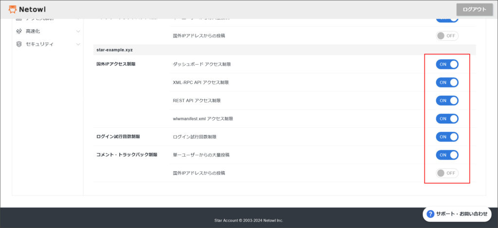Viewport: 498px width, 228px height.
Task: Click the wlwmanifest.xml アクセス制限 row text
Action: pos(203,119)
